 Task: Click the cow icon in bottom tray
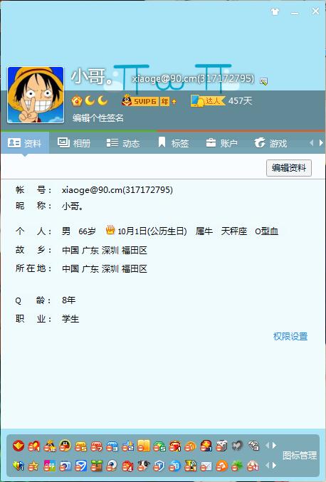coord(143,466)
